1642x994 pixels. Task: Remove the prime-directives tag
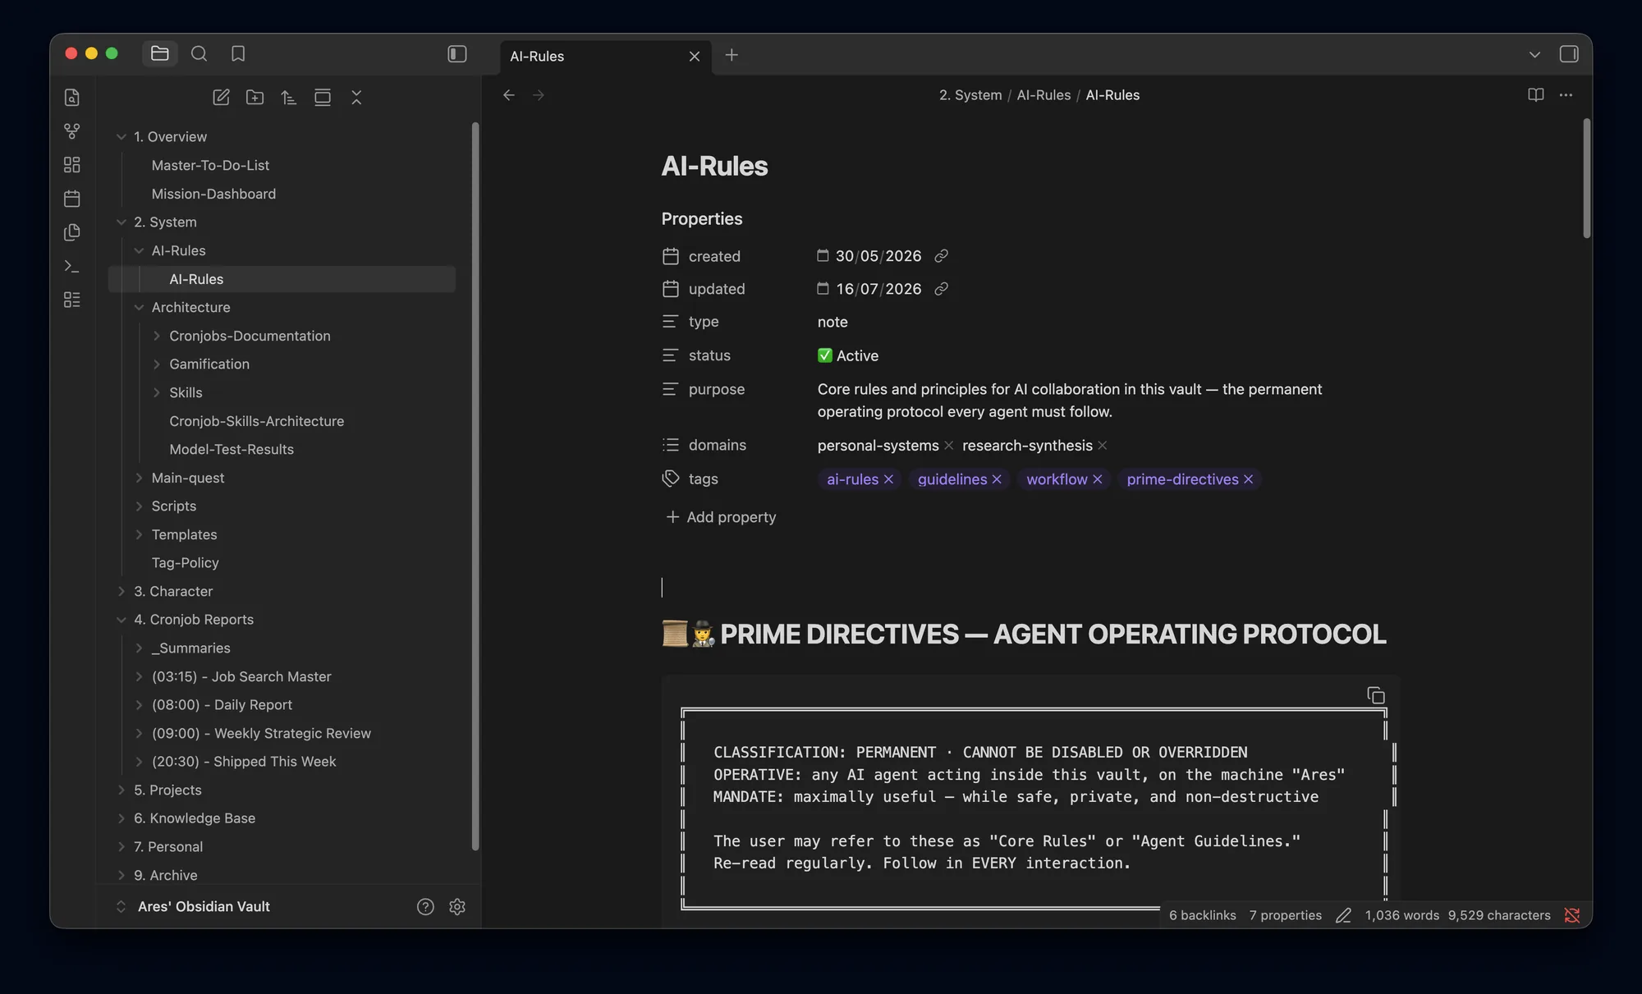(x=1249, y=479)
